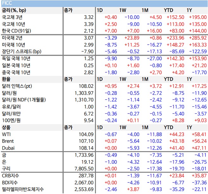Image resolution: width=208 pixels, height=194 pixels.
Task: Click 미국채 2년 YTD value +233.96
Action: [x=175, y=38]
